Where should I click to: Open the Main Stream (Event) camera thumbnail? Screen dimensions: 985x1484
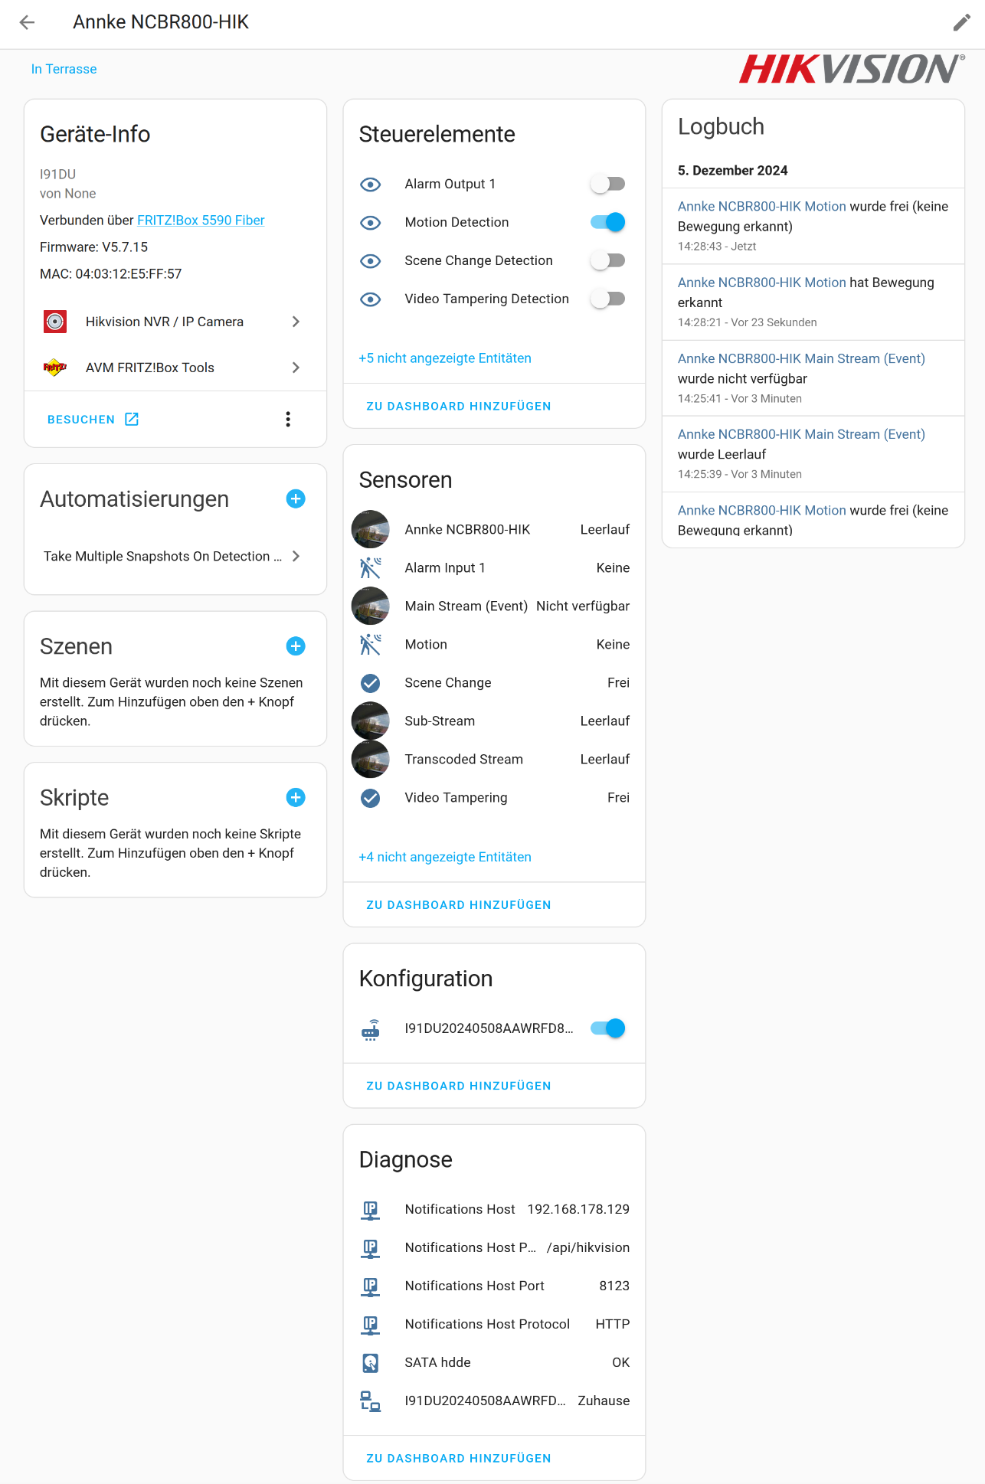pos(371,606)
